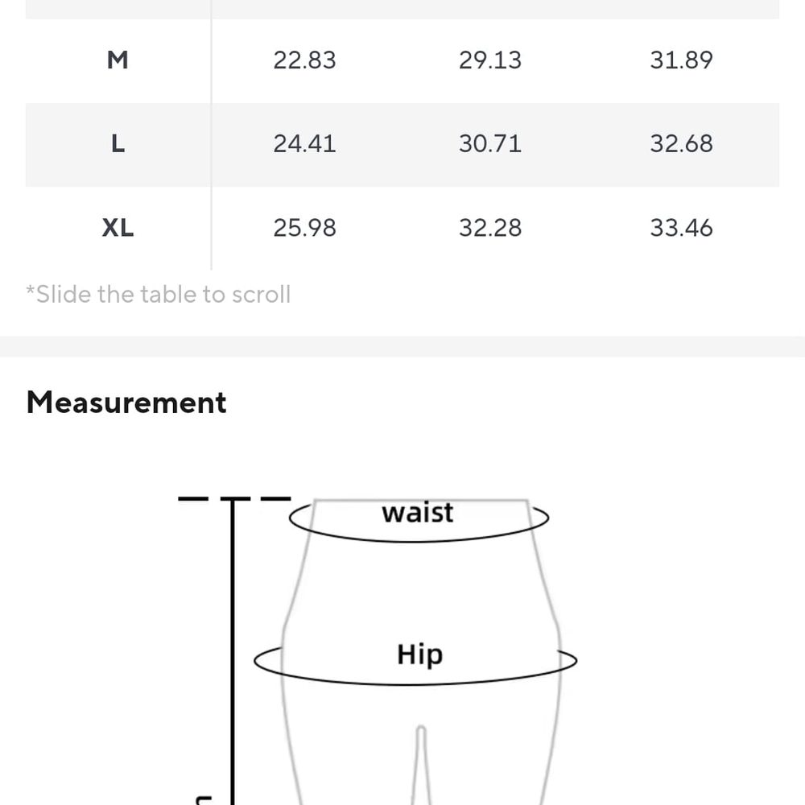Click the Hip label on diagram
The height and width of the screenshot is (805, 805).
tap(419, 655)
